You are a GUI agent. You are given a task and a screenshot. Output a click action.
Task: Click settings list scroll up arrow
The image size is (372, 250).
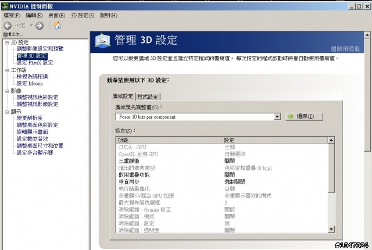coord(331,140)
